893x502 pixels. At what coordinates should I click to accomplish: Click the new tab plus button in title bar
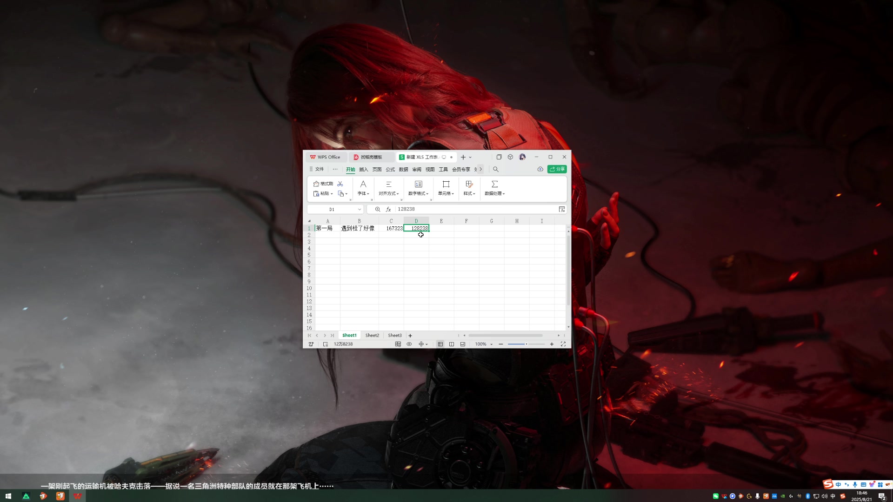point(463,157)
